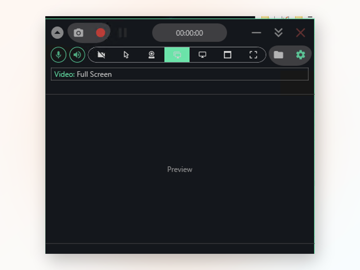
Task: Select the no-video (crossed camera) mode
Action: (x=101, y=55)
